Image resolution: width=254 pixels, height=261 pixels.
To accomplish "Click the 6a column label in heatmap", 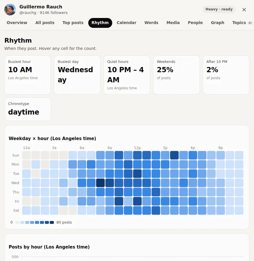I will [x=82, y=148].
